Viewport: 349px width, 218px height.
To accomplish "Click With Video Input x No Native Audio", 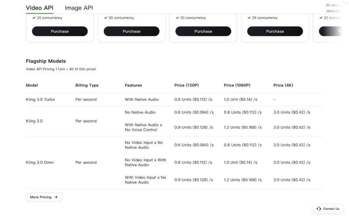I will pyautogui.click(x=145, y=180).
